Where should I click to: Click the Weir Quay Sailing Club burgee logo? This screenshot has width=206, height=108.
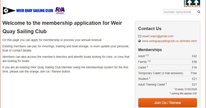point(9,11)
